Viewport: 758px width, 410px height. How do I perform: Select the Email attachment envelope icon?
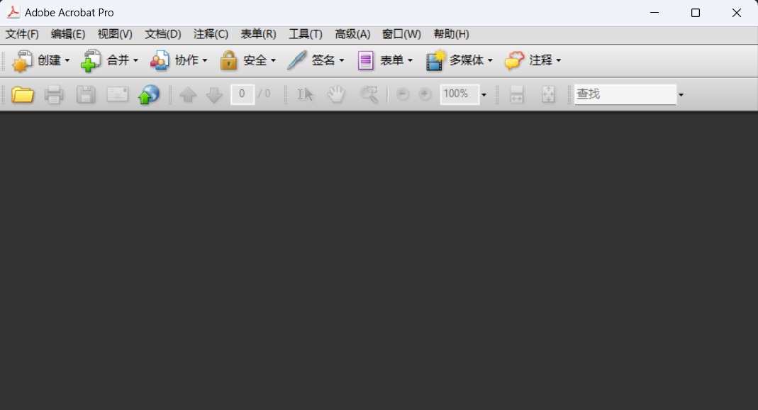click(117, 94)
